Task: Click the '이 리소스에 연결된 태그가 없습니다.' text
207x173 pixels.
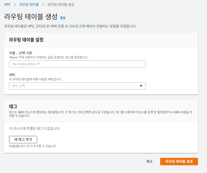Action: 35,128
